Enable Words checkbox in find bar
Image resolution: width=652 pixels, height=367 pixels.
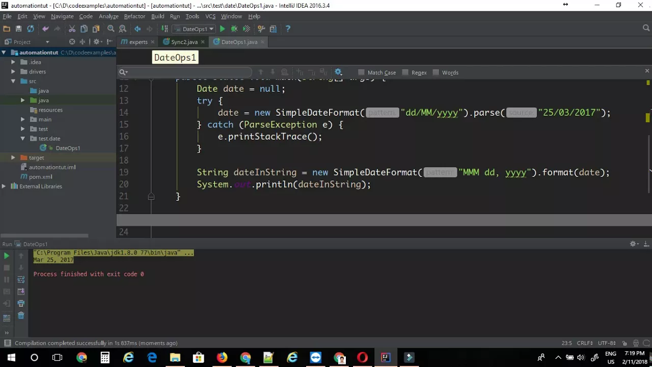[x=436, y=72]
